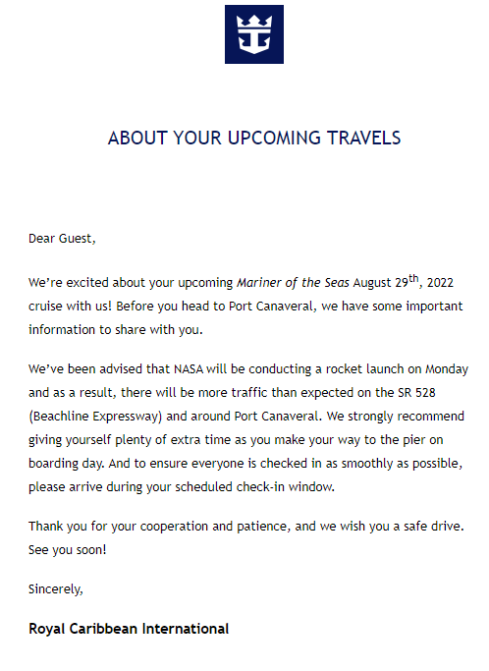Click the word 'NASA' in the letter
Viewport: 489px width, 671px height.
[189, 368]
